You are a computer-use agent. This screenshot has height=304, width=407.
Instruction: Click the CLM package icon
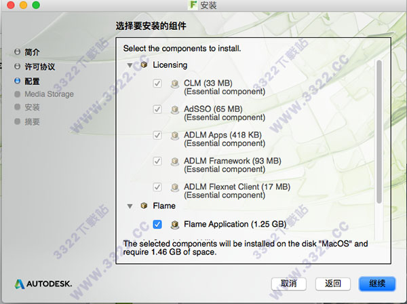click(x=175, y=83)
